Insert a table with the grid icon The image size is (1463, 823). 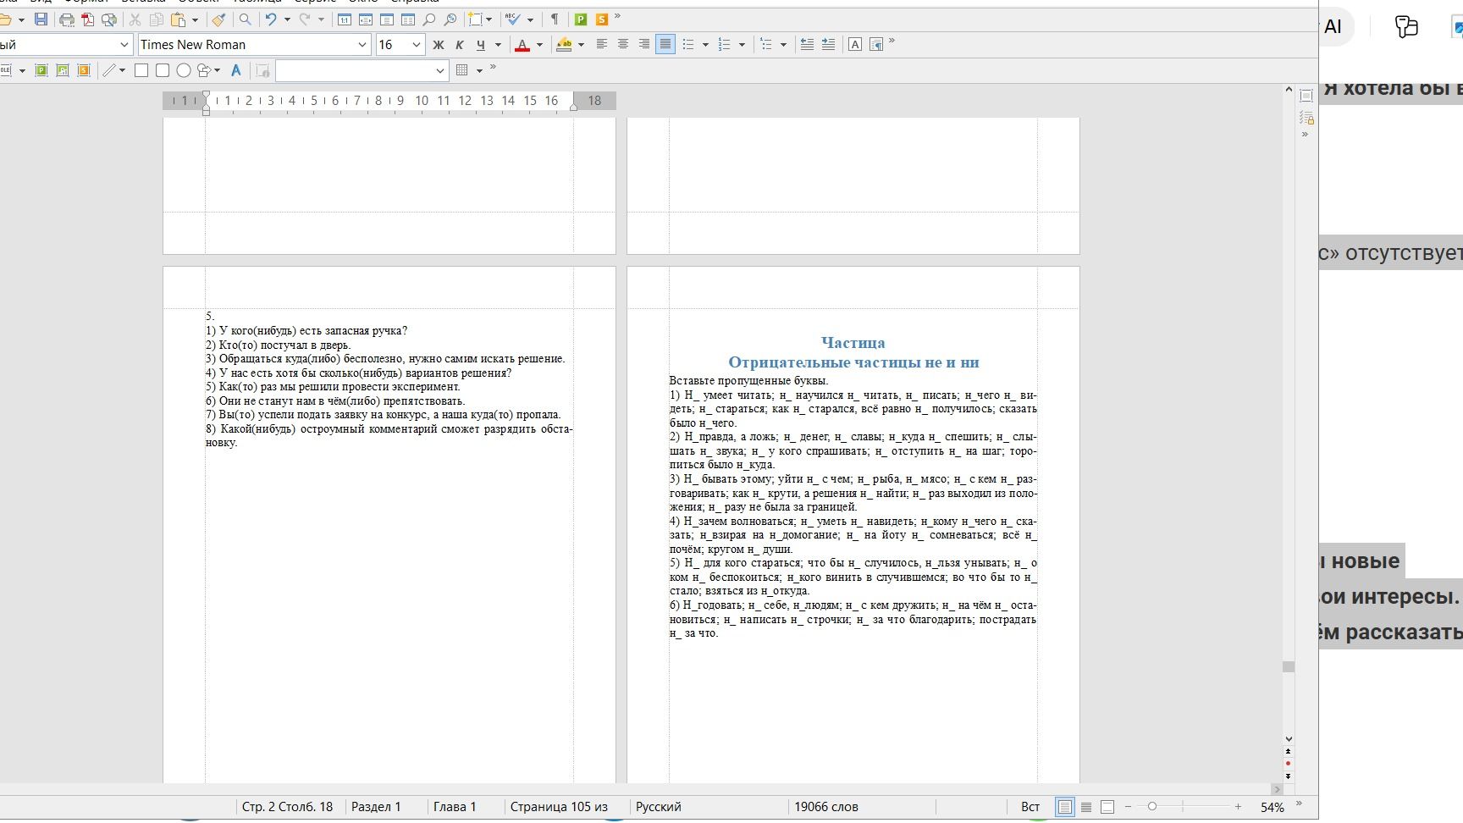(462, 70)
